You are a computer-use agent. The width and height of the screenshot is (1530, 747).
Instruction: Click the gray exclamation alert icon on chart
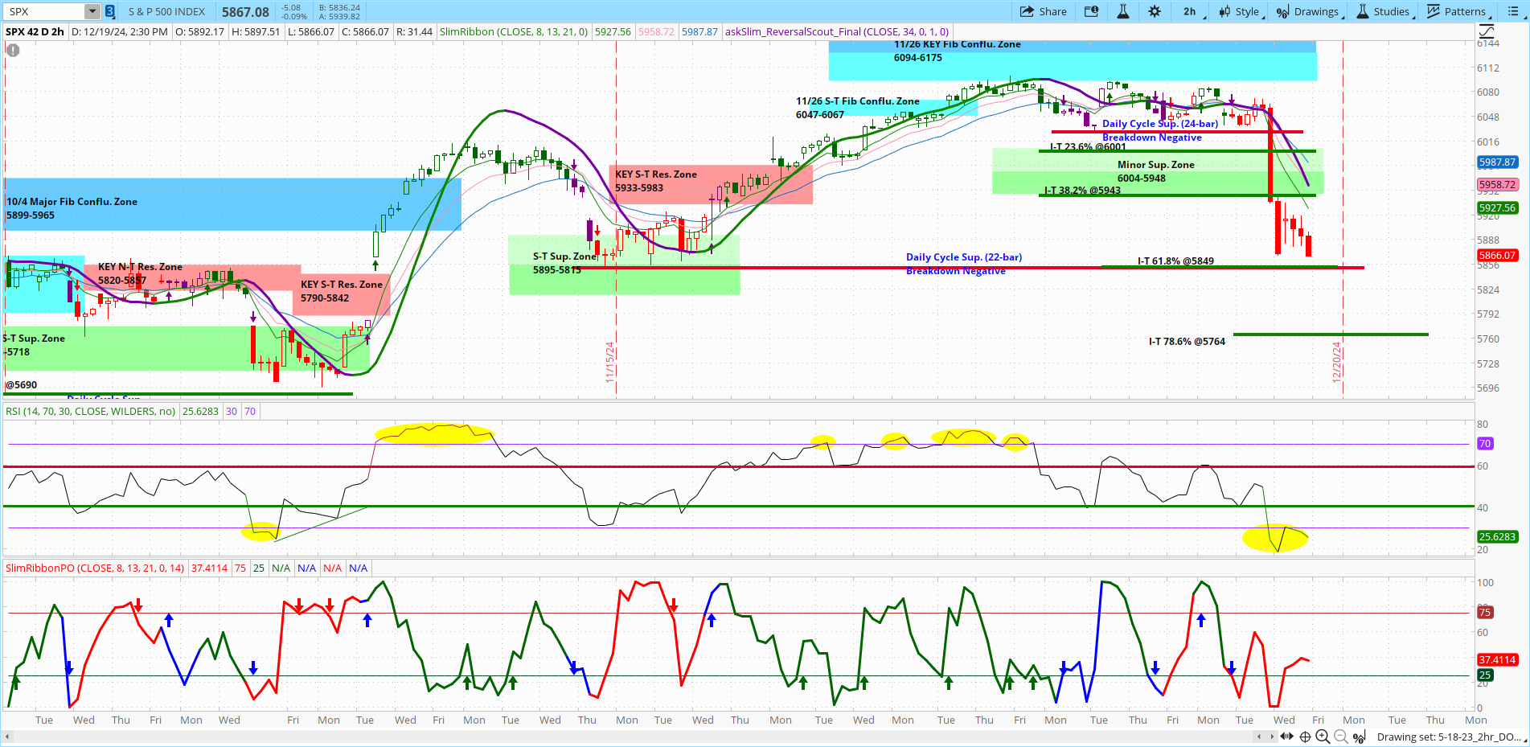(13, 50)
